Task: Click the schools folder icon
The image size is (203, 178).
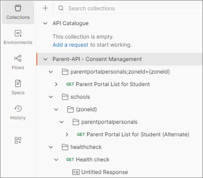Action: click(x=65, y=97)
